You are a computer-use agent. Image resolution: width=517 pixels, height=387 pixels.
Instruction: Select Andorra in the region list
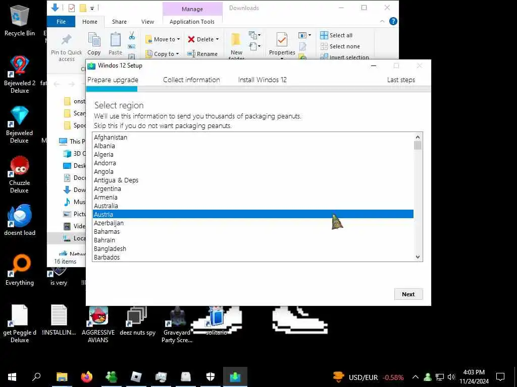(x=253, y=163)
